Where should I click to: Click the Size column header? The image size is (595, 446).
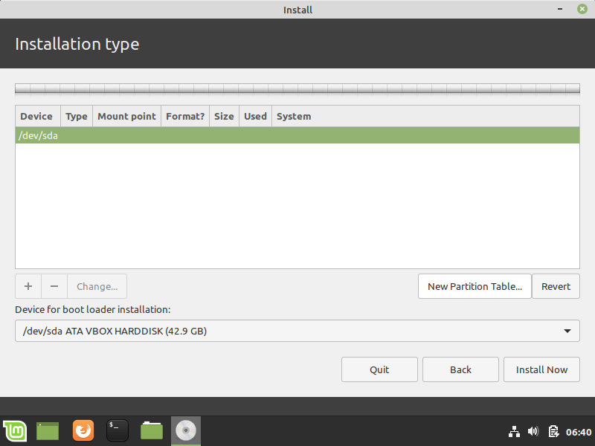click(224, 116)
